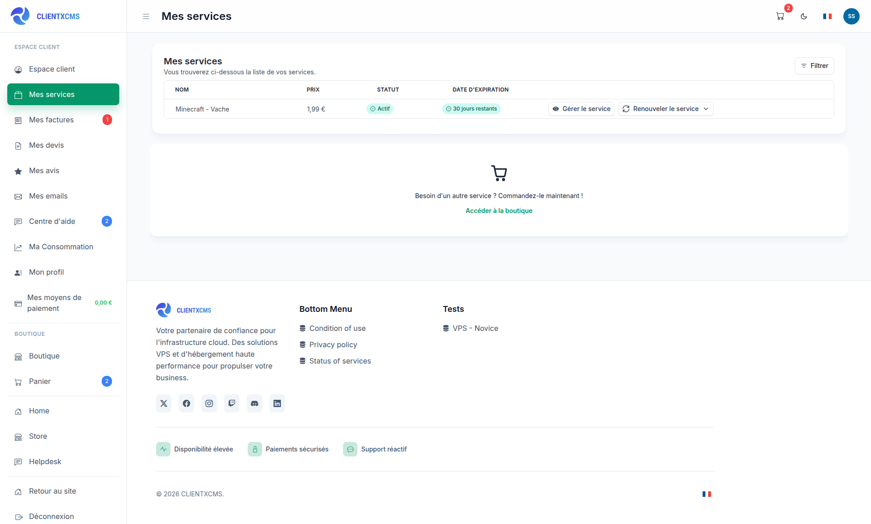
Task: Click the Support réactif chat icon
Action: point(350,449)
